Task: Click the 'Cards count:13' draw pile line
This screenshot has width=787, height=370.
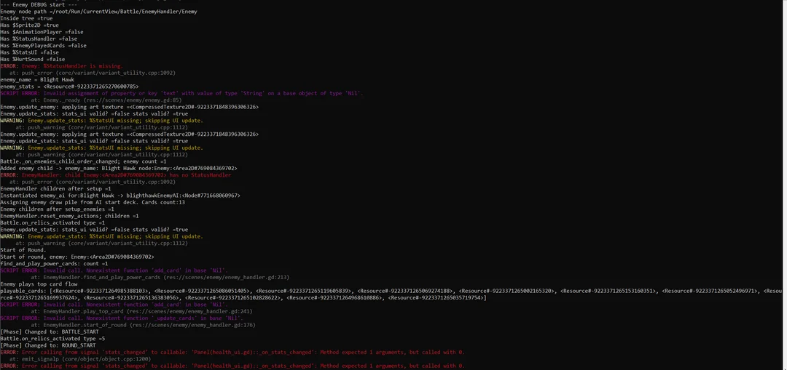Action: pyautogui.click(x=93, y=202)
